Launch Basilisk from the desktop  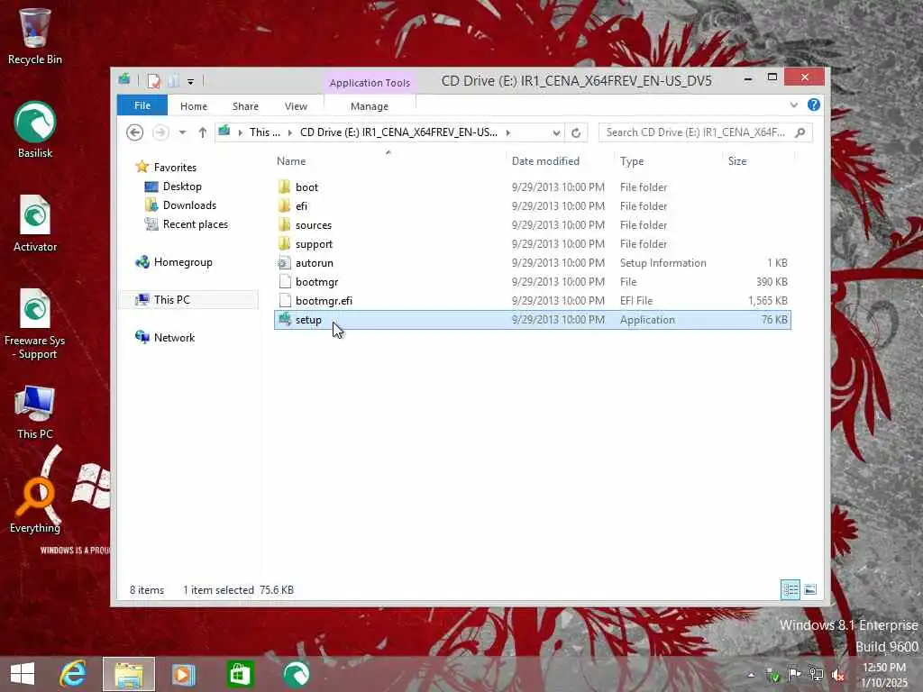(35, 130)
